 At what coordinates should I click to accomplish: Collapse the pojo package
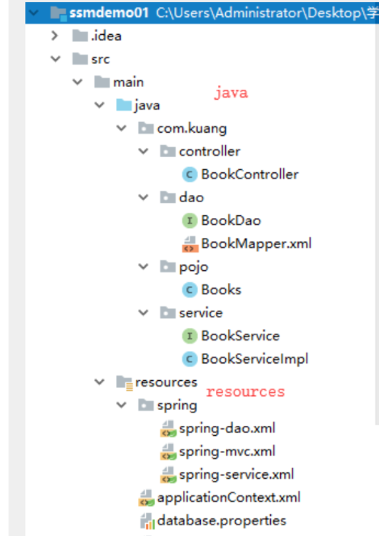click(x=143, y=266)
